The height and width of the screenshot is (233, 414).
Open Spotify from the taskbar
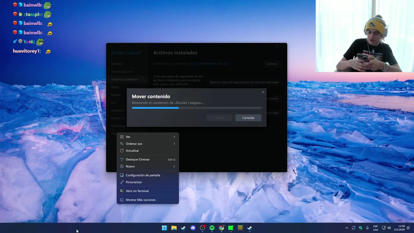click(212, 228)
